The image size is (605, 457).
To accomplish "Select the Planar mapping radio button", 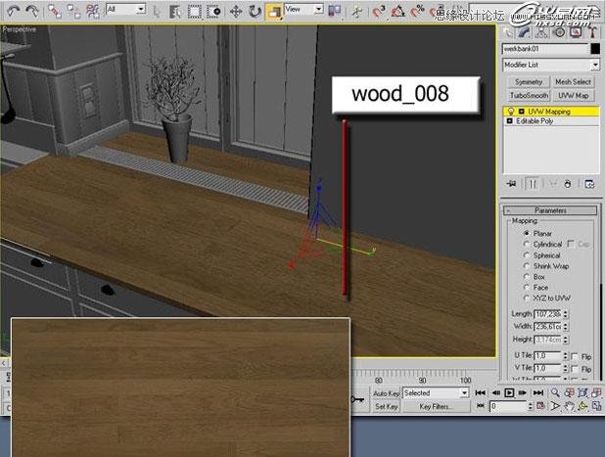I will click(x=527, y=234).
